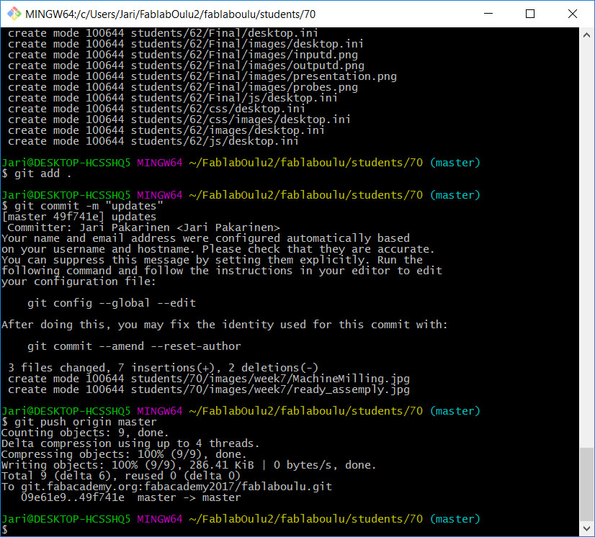The width and height of the screenshot is (595, 537).
Task: Click the window title path text
Action: [171, 14]
